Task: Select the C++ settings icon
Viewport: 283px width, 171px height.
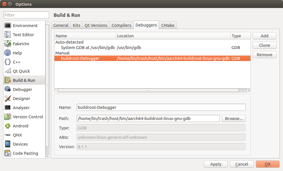Action: tap(17, 62)
